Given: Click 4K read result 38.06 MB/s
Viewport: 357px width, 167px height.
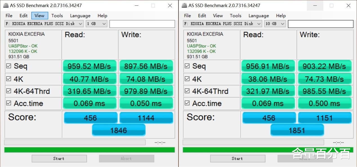Looking at the screenshot, I should pos(268,79).
